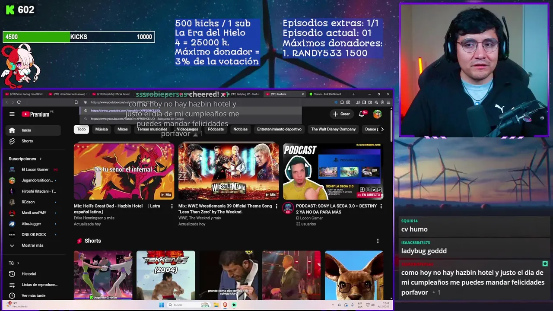
Task: Click the Crear button
Action: 341,114
